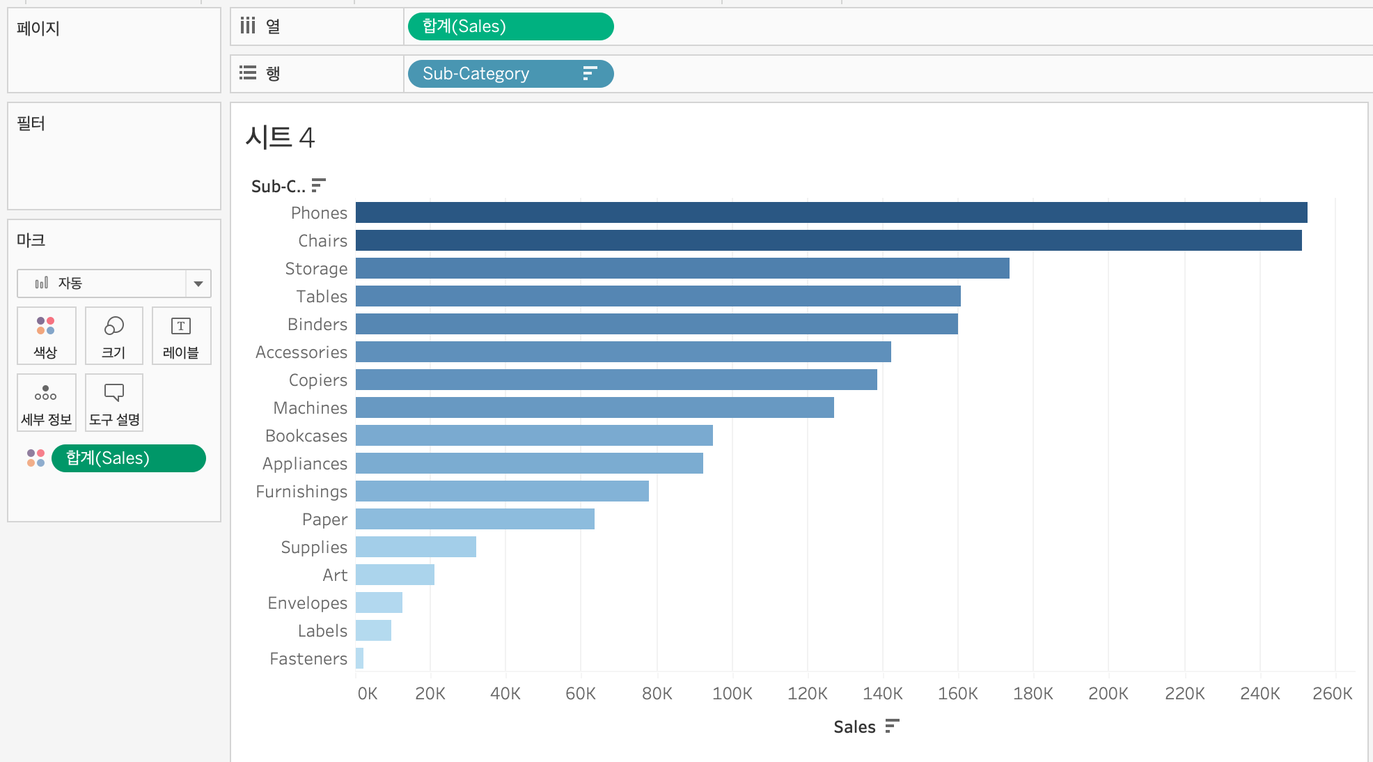This screenshot has height=762, width=1373.
Task: Click the sheet title 시트 4
Action: [x=280, y=137]
